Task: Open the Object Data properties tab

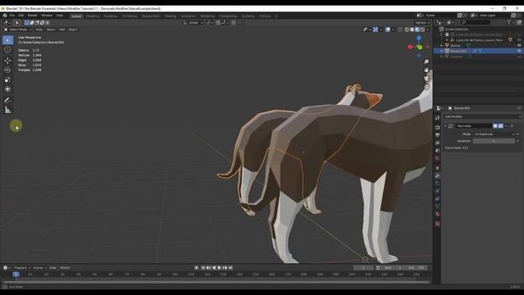Action: 437,206
